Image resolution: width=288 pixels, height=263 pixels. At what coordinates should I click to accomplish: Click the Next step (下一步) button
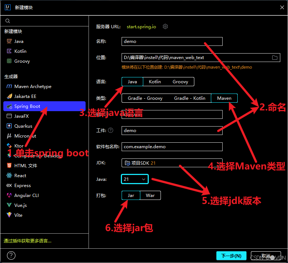pos(231,256)
